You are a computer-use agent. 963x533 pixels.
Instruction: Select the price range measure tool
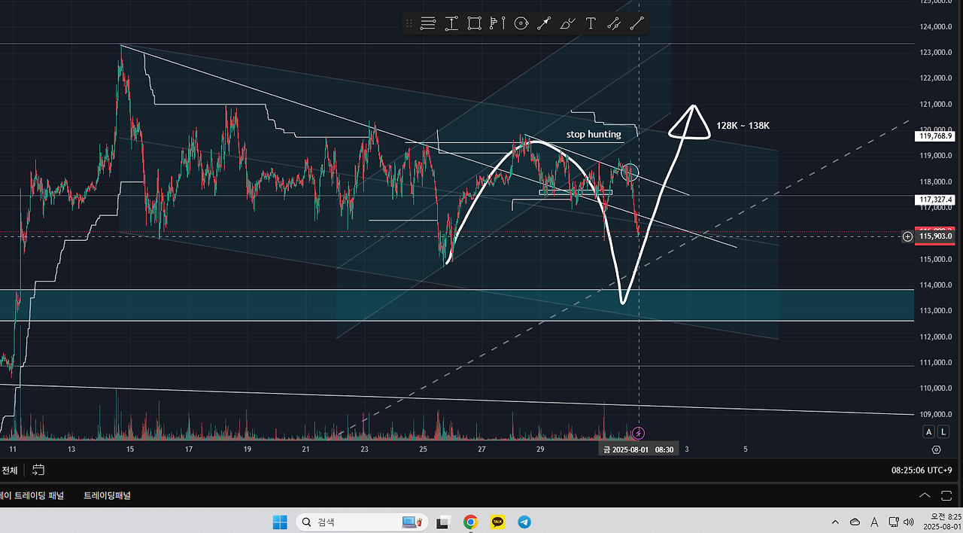pyautogui.click(x=451, y=23)
